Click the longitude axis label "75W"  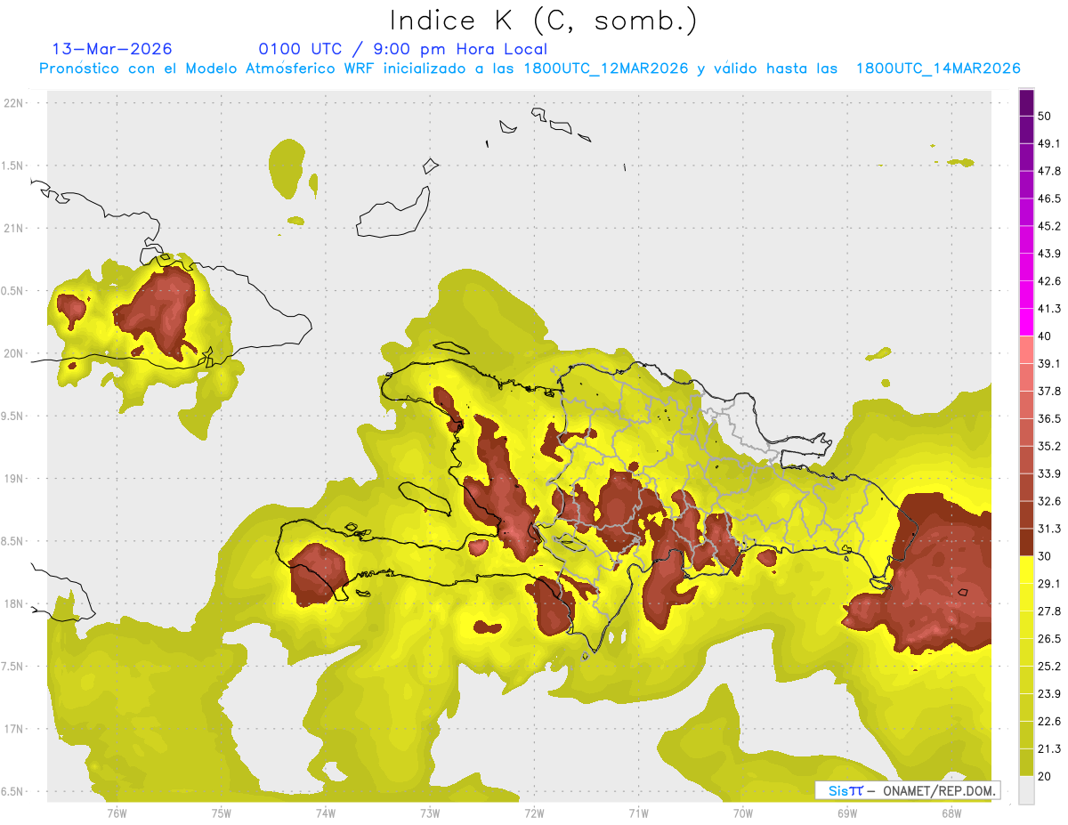pos(222,813)
